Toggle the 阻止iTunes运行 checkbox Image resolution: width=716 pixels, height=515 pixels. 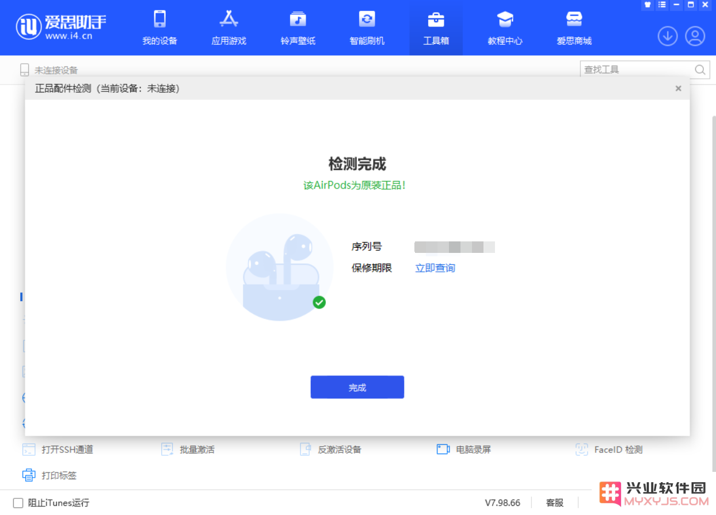pos(18,503)
